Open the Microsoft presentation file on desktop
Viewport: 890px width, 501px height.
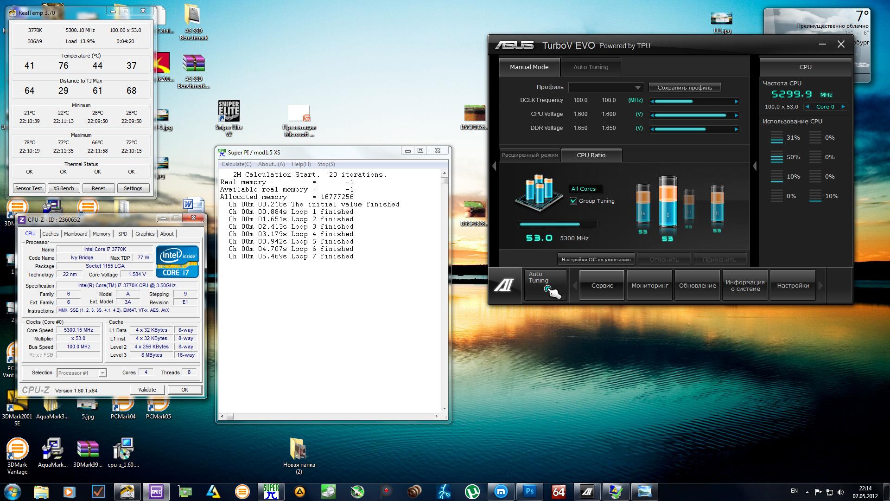tap(299, 122)
